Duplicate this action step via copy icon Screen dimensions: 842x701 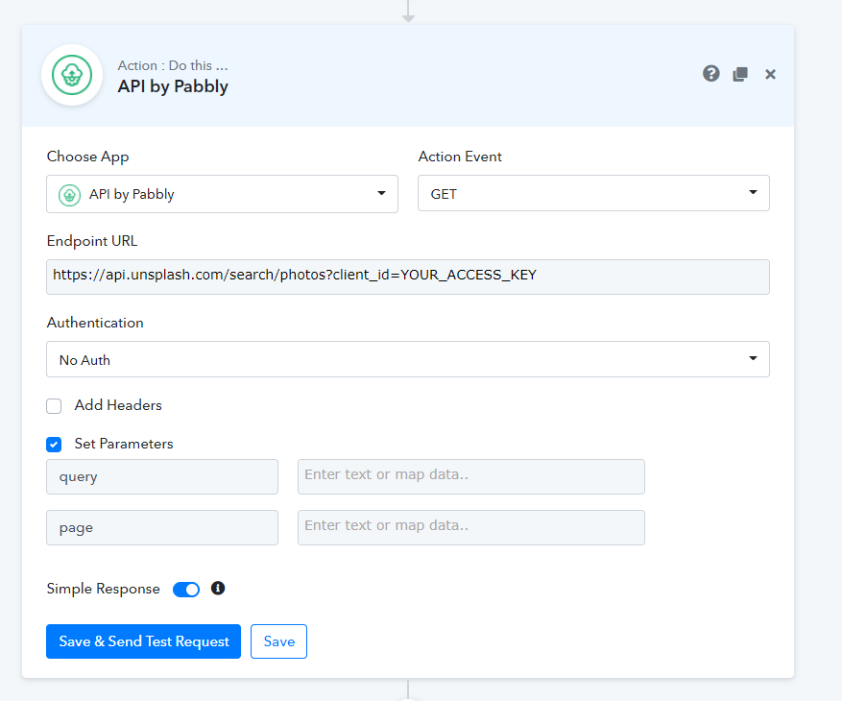pos(740,74)
